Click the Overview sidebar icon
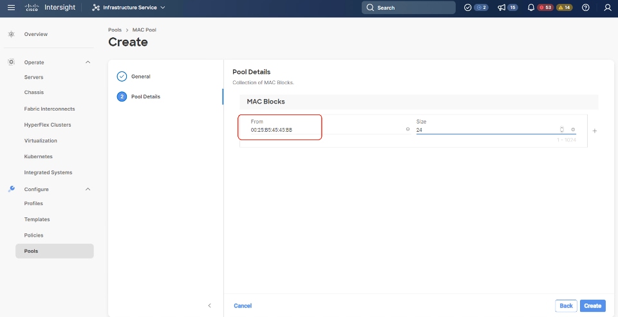This screenshot has height=317, width=618. (x=11, y=34)
